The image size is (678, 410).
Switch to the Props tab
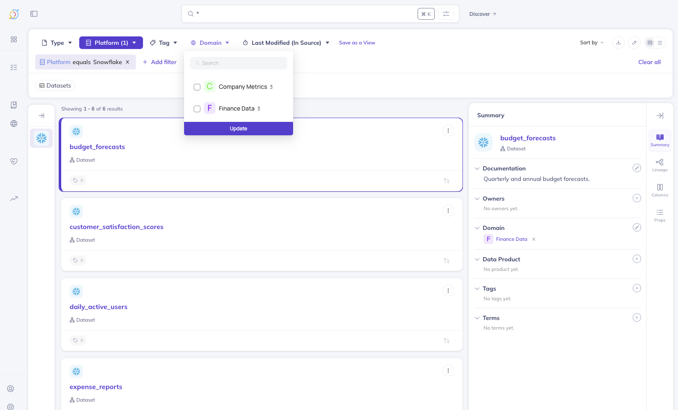point(660,216)
